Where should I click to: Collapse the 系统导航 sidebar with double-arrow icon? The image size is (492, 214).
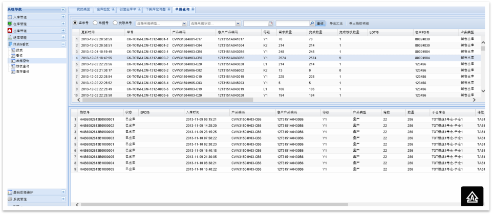click(x=63, y=10)
